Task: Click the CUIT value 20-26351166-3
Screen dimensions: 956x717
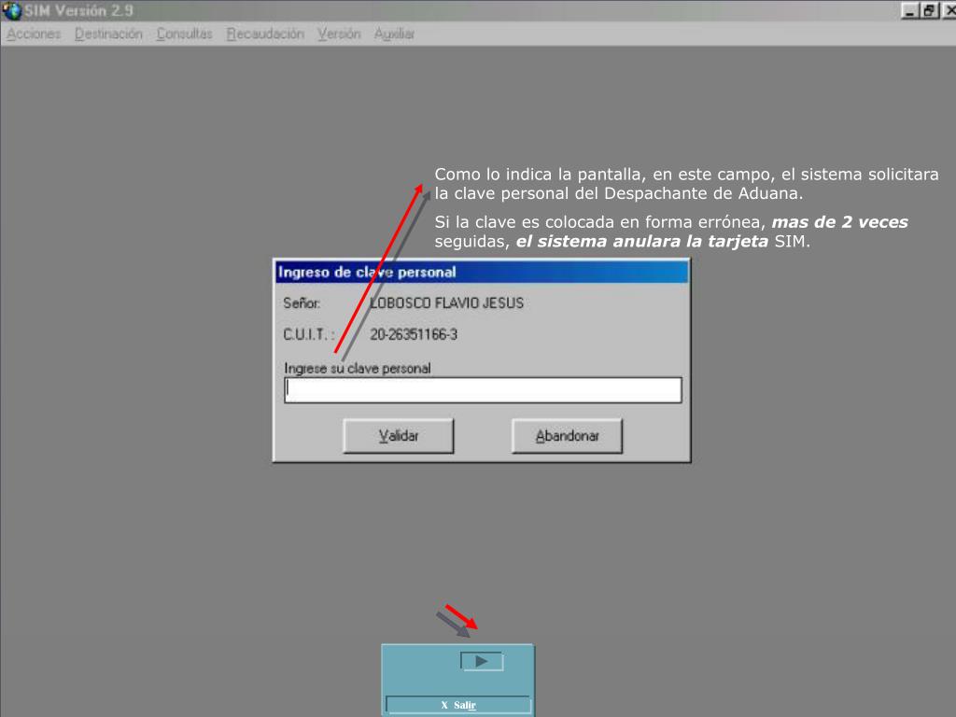Action: pos(414,334)
